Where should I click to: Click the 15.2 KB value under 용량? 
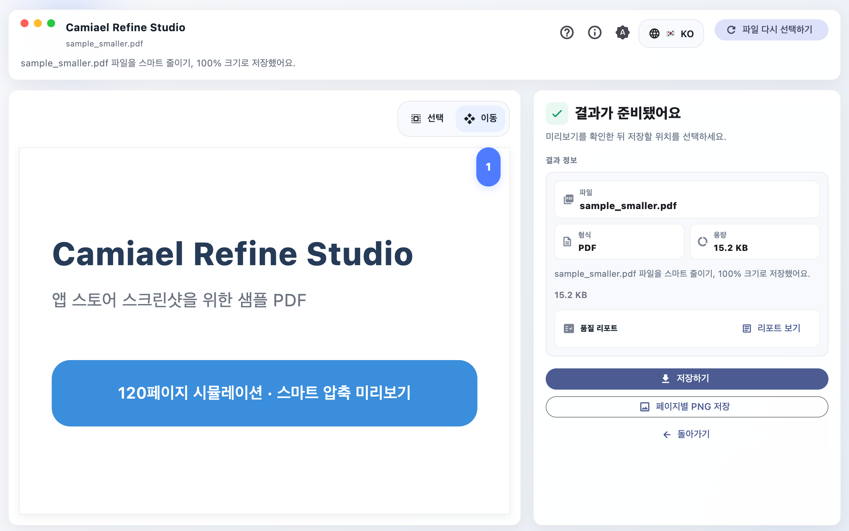tap(730, 248)
